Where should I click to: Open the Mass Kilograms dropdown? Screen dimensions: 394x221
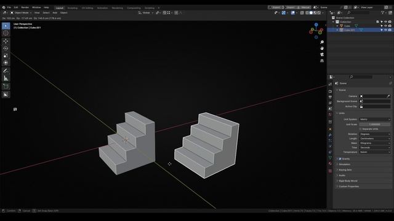(375, 143)
